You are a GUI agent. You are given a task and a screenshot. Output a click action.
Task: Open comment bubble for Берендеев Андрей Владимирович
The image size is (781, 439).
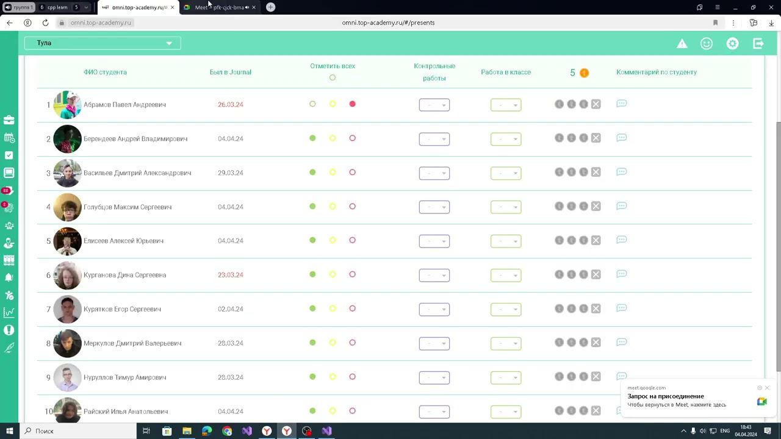point(622,138)
